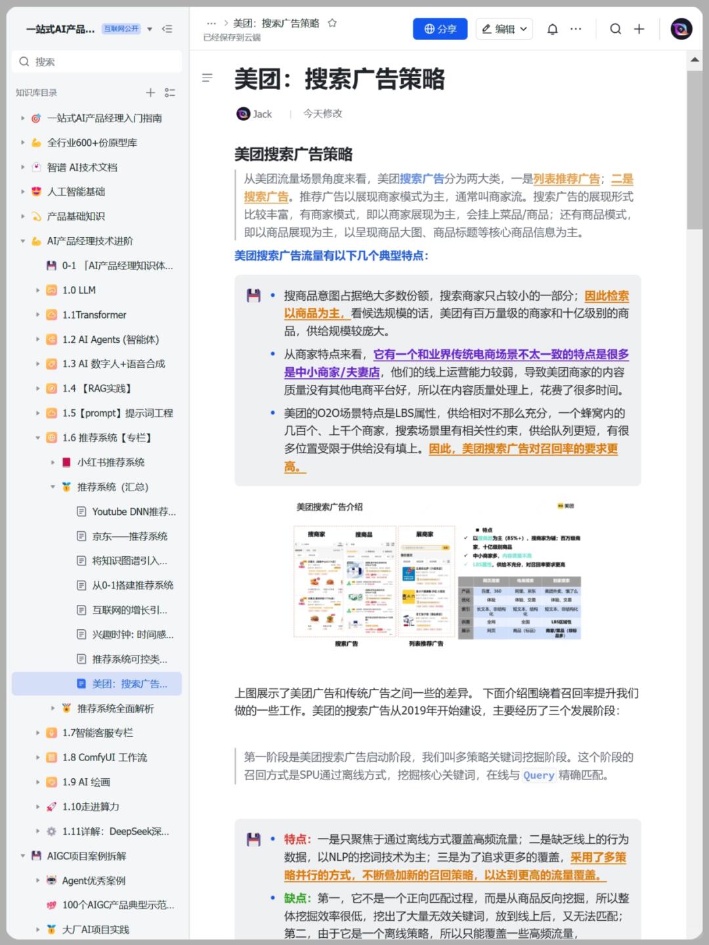709x945 pixels.
Task: Collapse the sidebar with the fold icon
Action: point(167,29)
